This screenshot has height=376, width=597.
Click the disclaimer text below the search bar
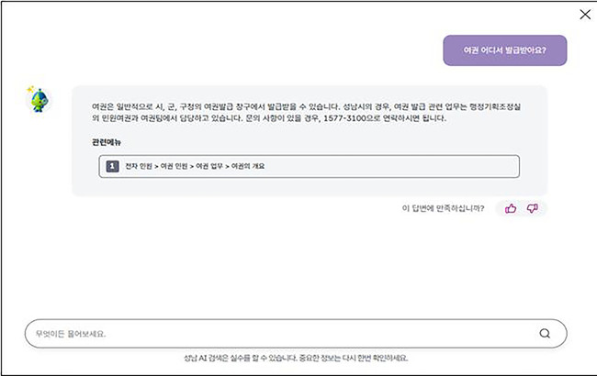click(x=295, y=358)
